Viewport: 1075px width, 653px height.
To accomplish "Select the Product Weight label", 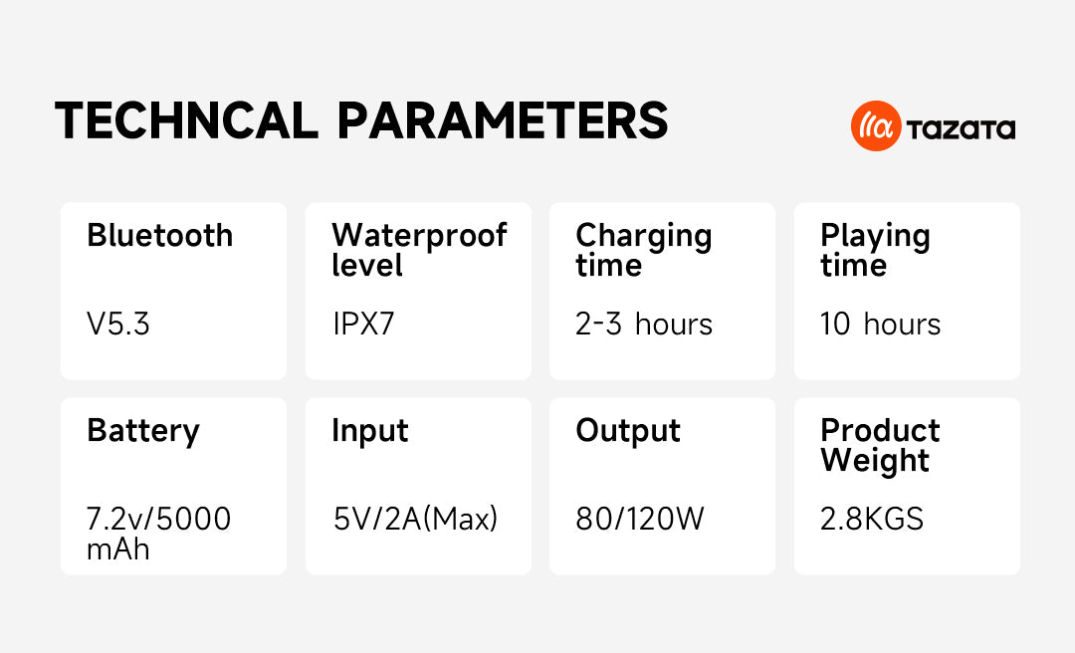I will tap(880, 445).
